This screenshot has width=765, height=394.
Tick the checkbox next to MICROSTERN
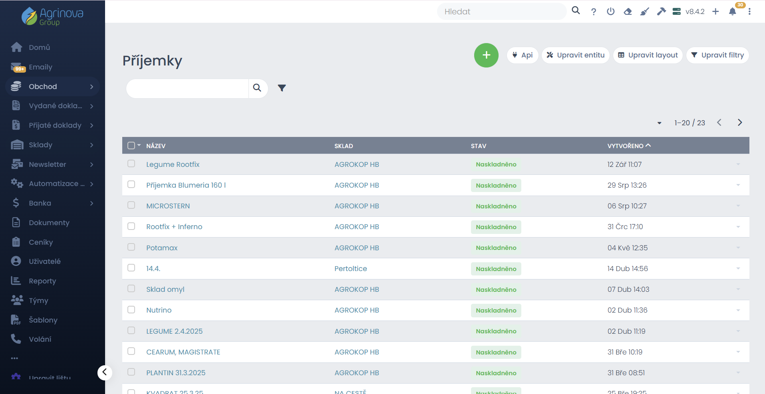point(131,205)
